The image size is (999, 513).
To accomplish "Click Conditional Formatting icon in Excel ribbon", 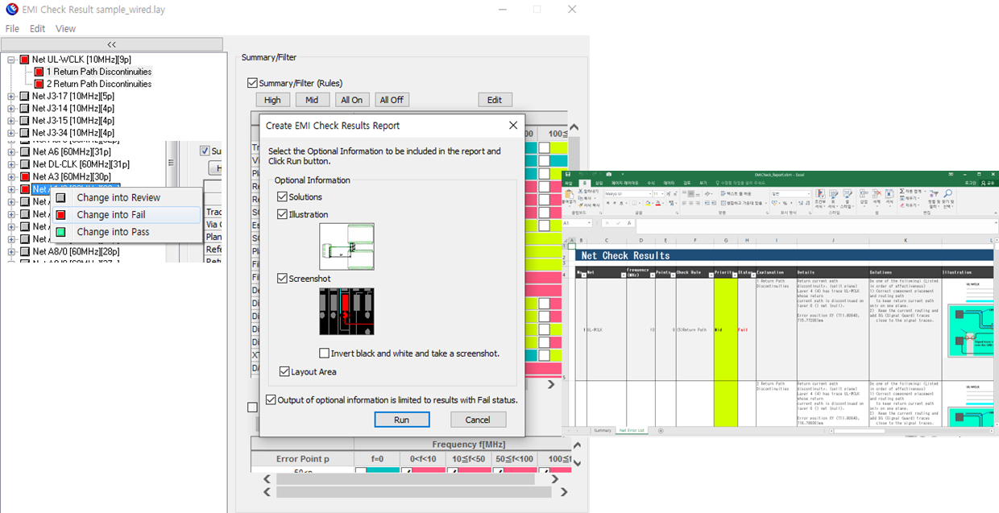I will click(820, 194).
